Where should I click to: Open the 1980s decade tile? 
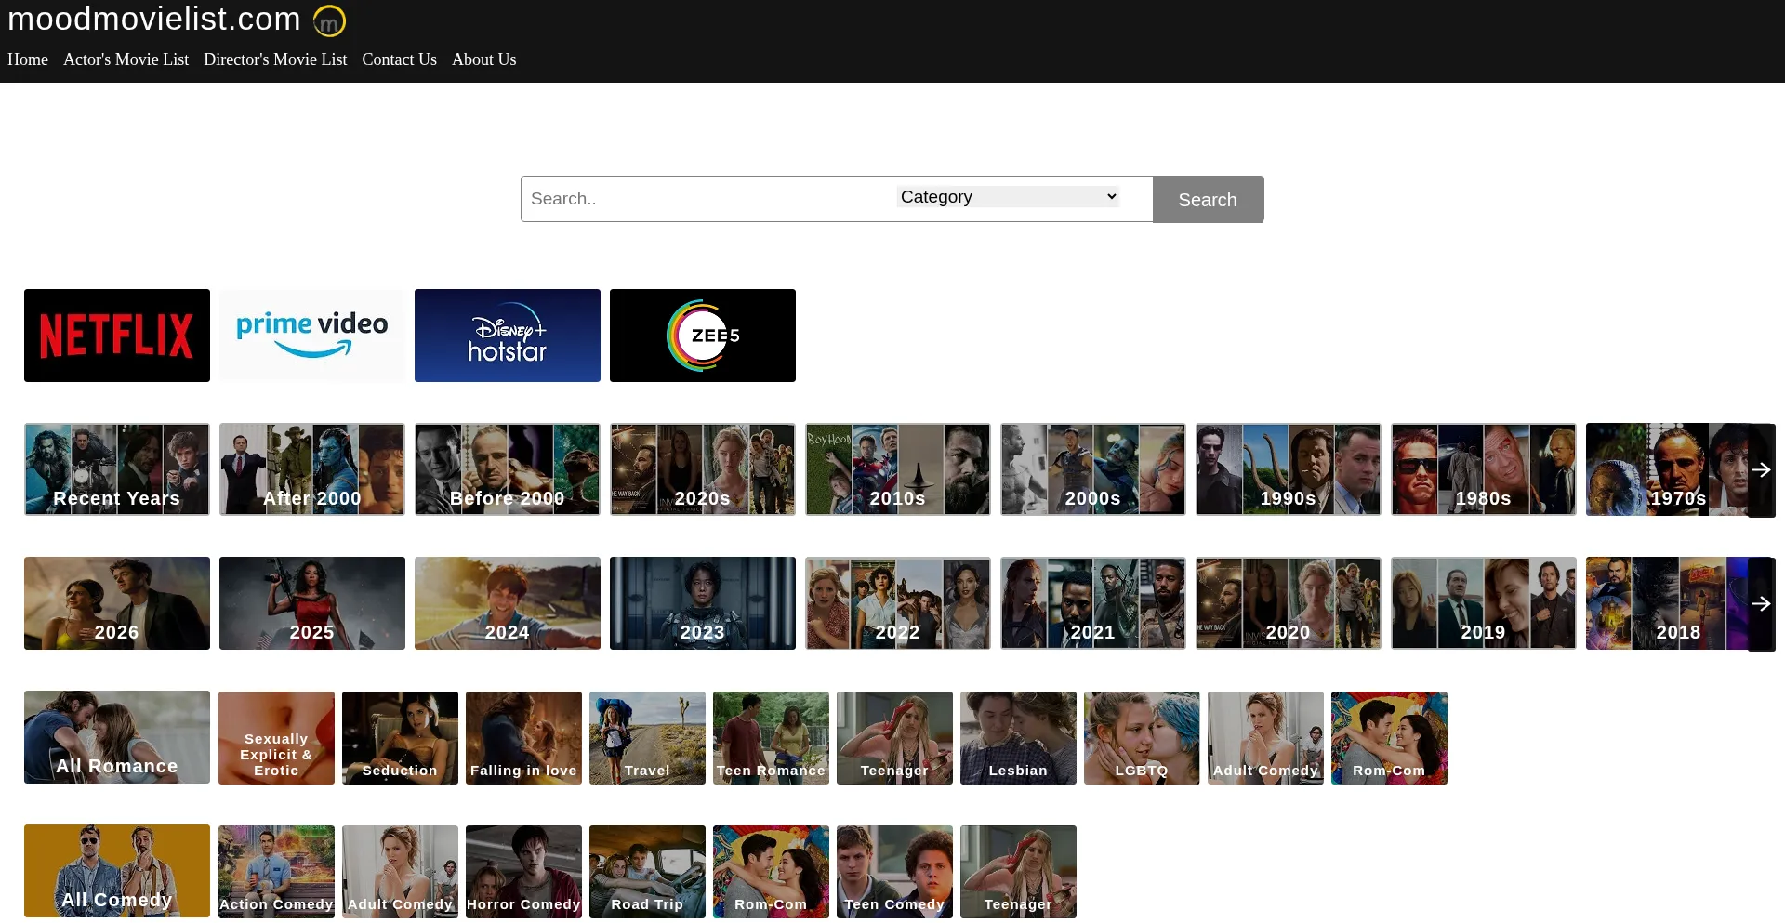[1484, 469]
